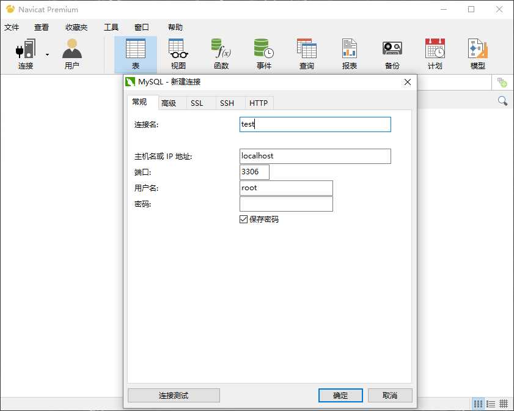
Task: Switch to detail grid view in status bar
Action: [504, 404]
